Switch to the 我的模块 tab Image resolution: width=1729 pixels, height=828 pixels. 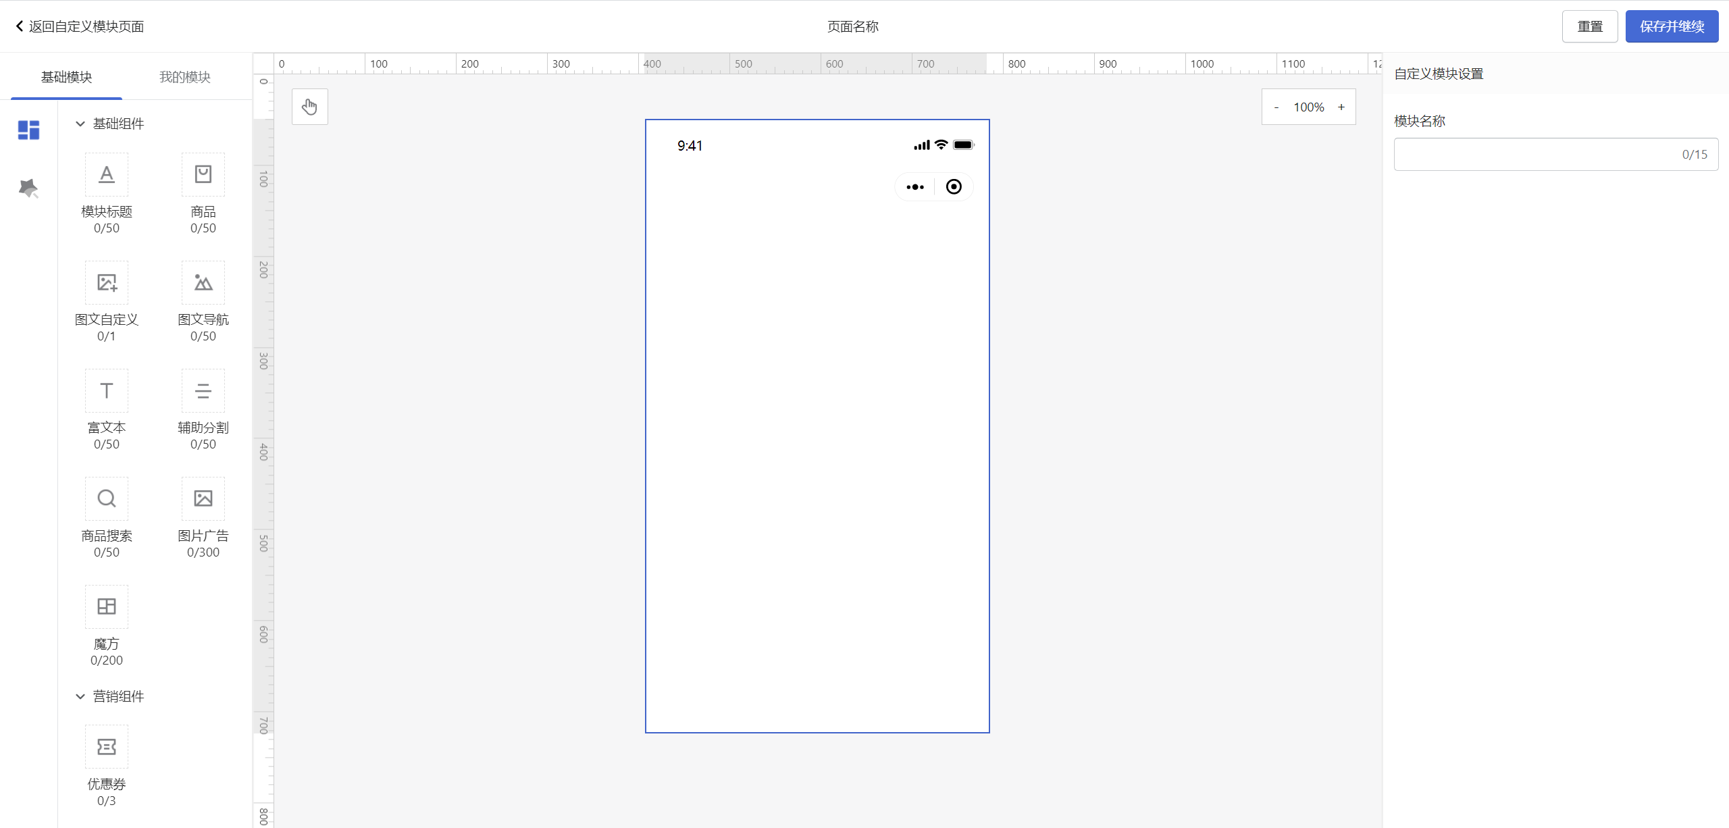coord(185,77)
